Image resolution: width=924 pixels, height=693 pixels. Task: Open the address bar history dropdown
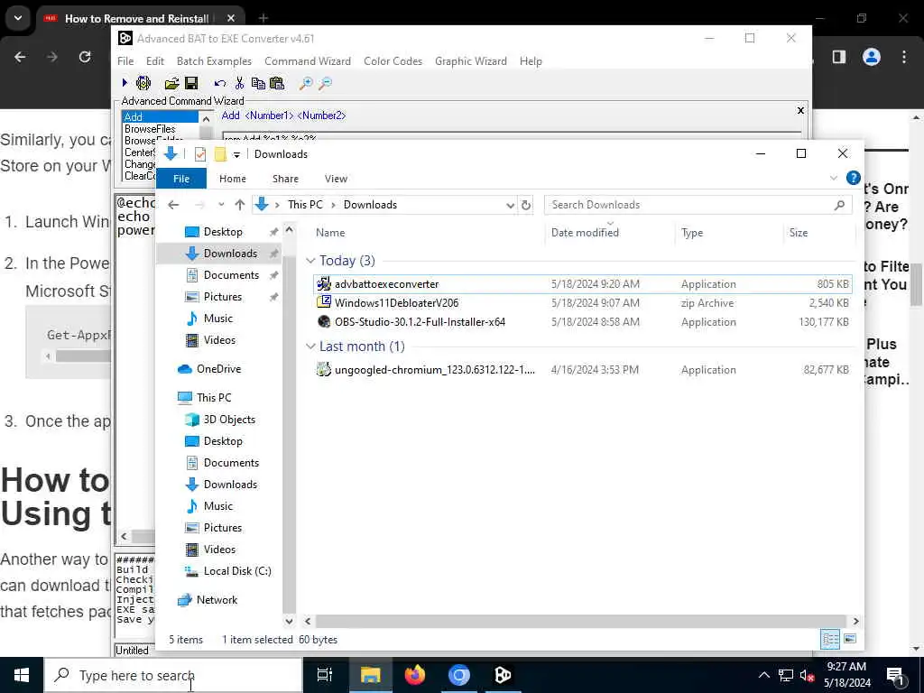pyautogui.click(x=511, y=205)
